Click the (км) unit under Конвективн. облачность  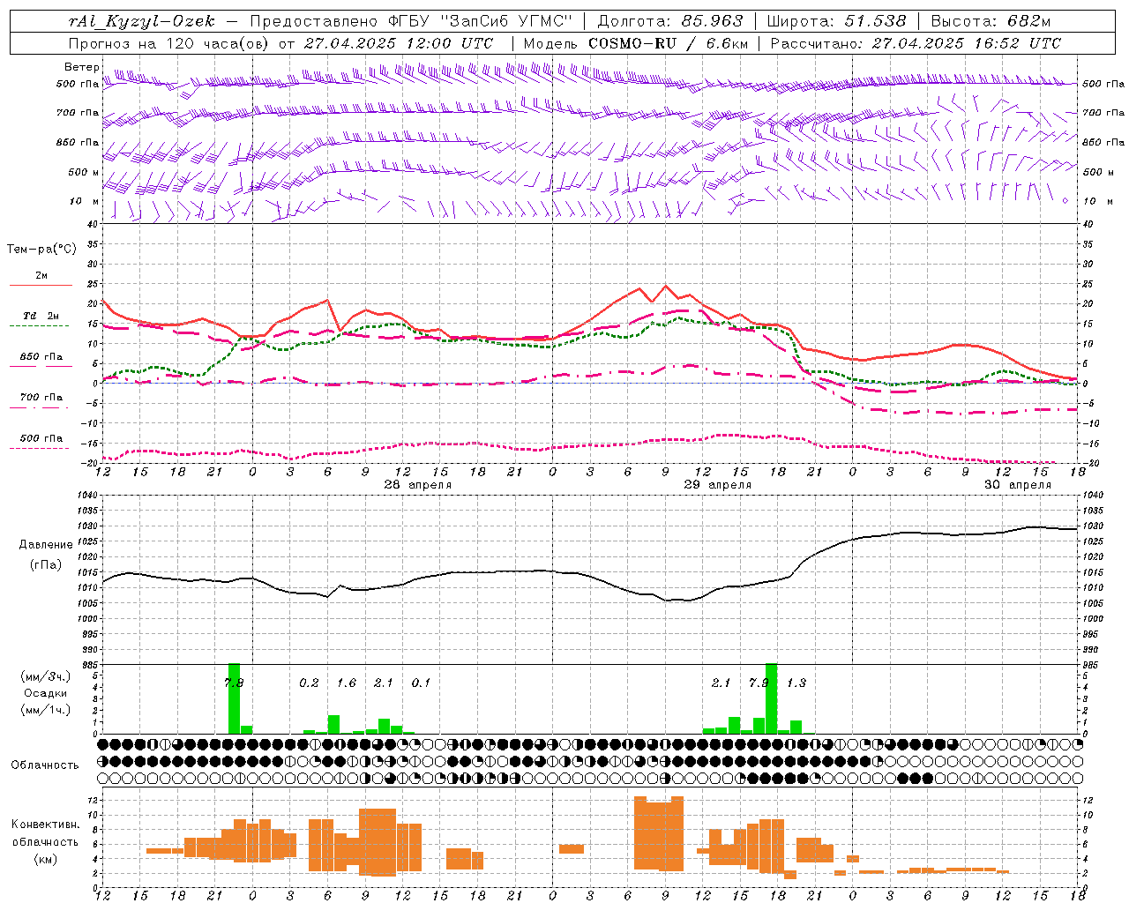pos(45,859)
